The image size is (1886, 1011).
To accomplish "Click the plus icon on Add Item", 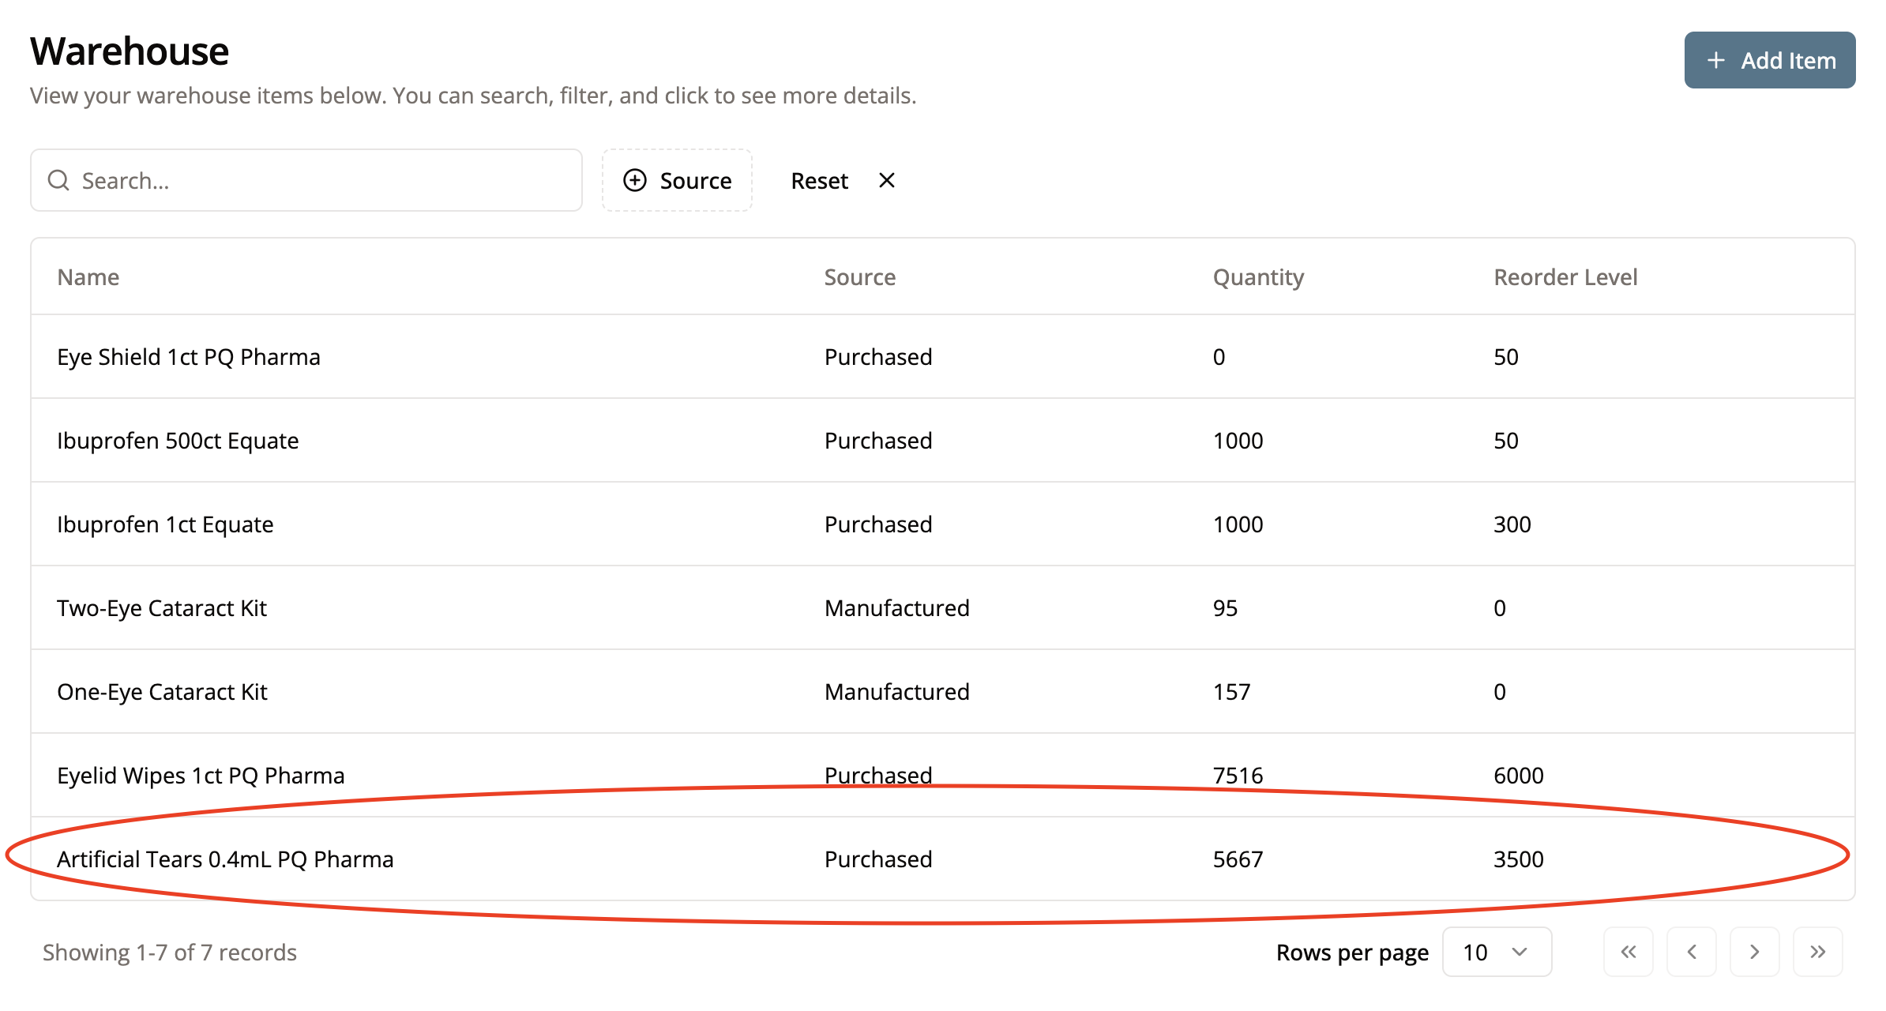I will [1715, 60].
